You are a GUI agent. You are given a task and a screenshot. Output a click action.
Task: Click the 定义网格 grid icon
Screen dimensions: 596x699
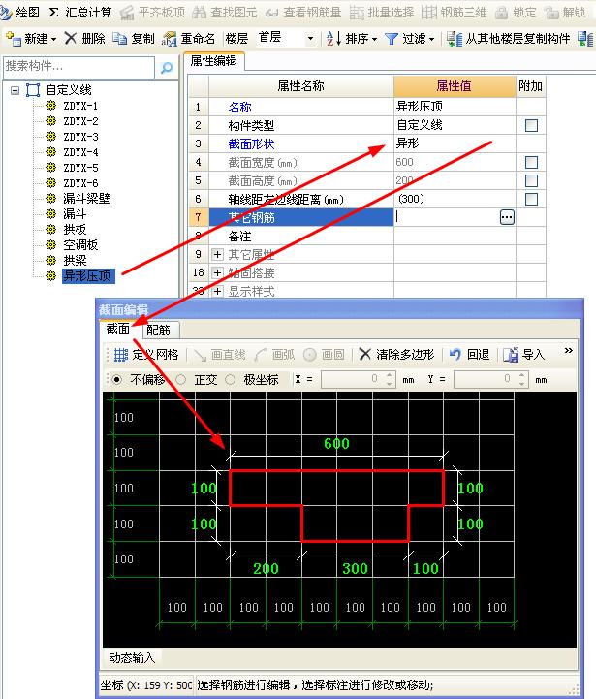[x=121, y=355]
